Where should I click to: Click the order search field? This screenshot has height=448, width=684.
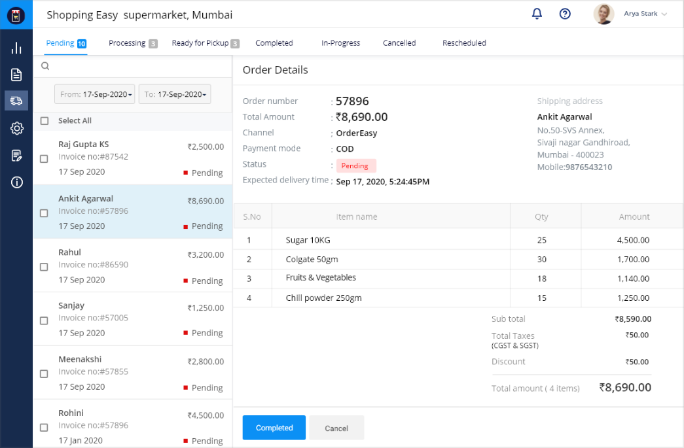tap(131, 65)
